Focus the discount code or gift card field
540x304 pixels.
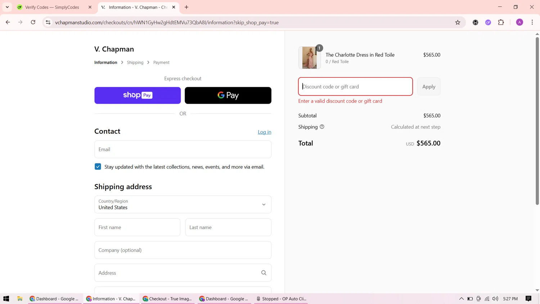point(355,86)
